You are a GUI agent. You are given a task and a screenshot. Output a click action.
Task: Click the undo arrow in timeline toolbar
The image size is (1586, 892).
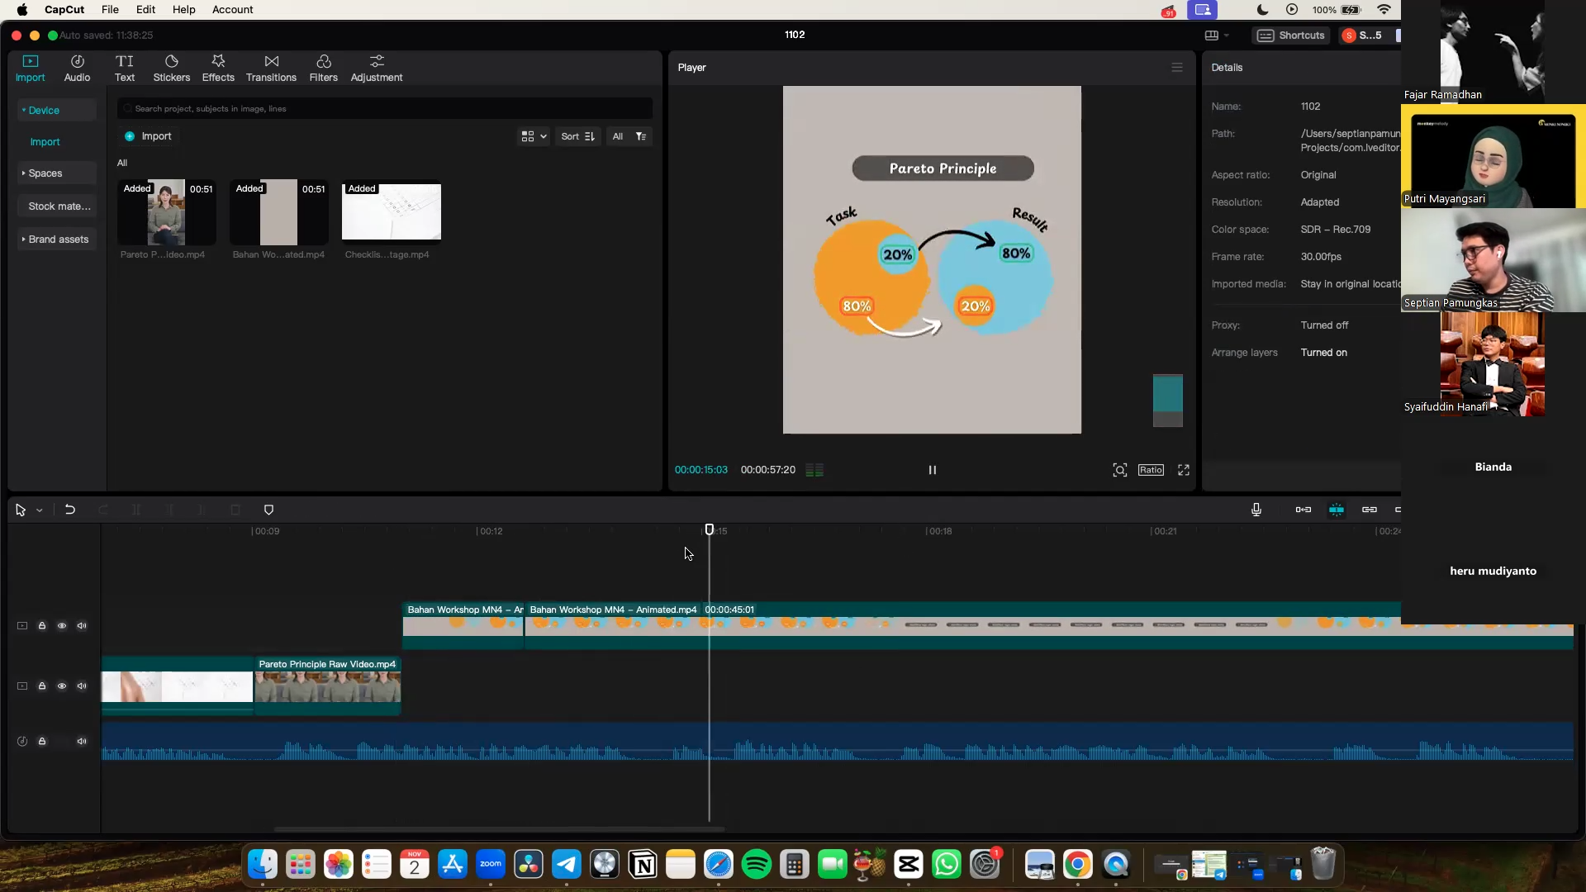70,510
